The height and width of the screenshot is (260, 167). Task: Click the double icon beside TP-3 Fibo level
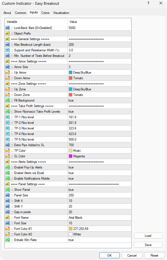tap(8, 128)
